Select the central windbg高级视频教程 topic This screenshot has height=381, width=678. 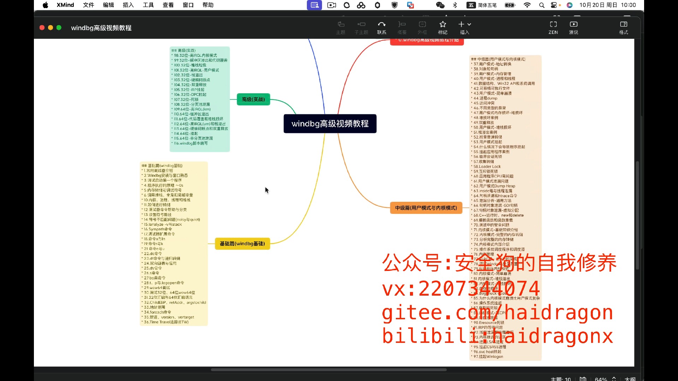click(330, 124)
